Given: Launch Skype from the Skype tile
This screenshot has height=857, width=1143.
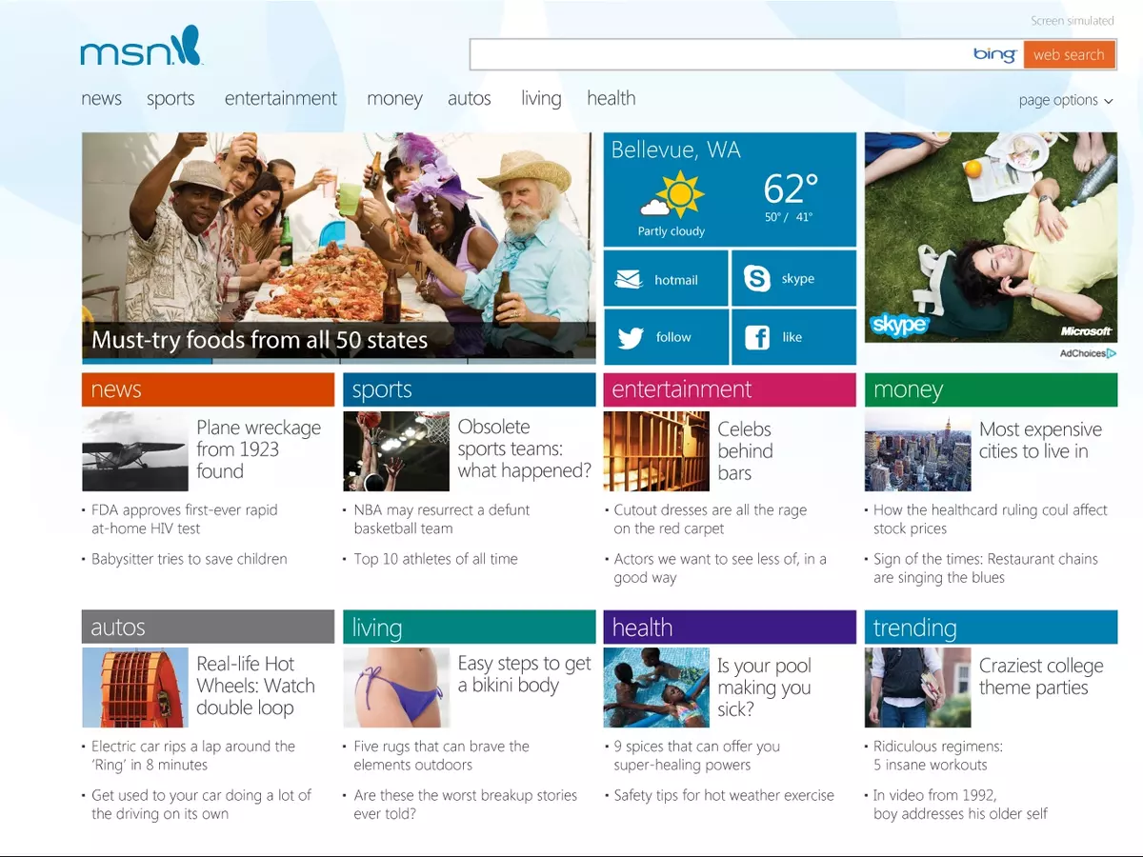Looking at the screenshot, I should (x=793, y=278).
